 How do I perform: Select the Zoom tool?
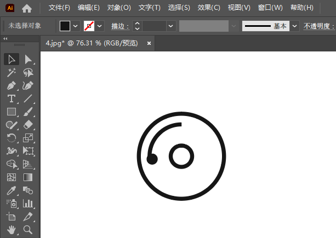click(28, 230)
